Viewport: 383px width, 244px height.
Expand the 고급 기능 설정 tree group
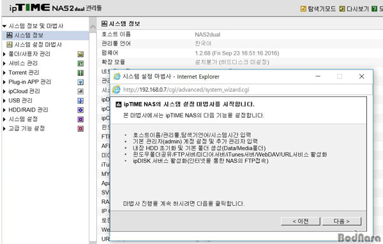pyautogui.click(x=4, y=129)
